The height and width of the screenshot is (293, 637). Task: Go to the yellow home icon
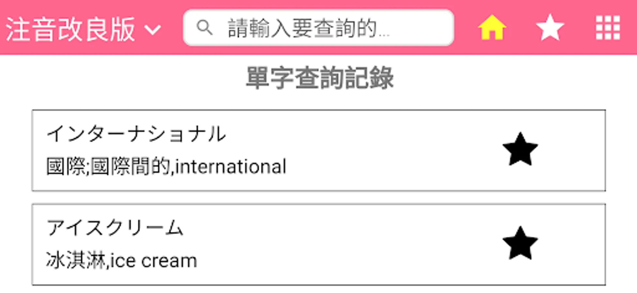(492, 28)
